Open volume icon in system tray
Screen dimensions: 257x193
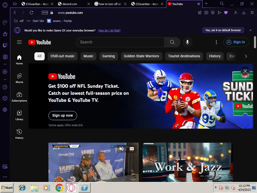[x=233, y=187]
